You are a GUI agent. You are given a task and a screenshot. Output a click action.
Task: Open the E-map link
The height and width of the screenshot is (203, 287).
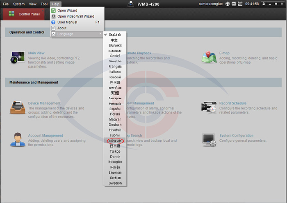[x=224, y=53]
